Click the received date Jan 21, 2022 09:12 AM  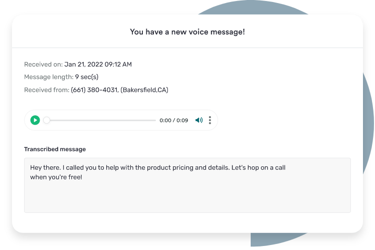[x=98, y=64]
